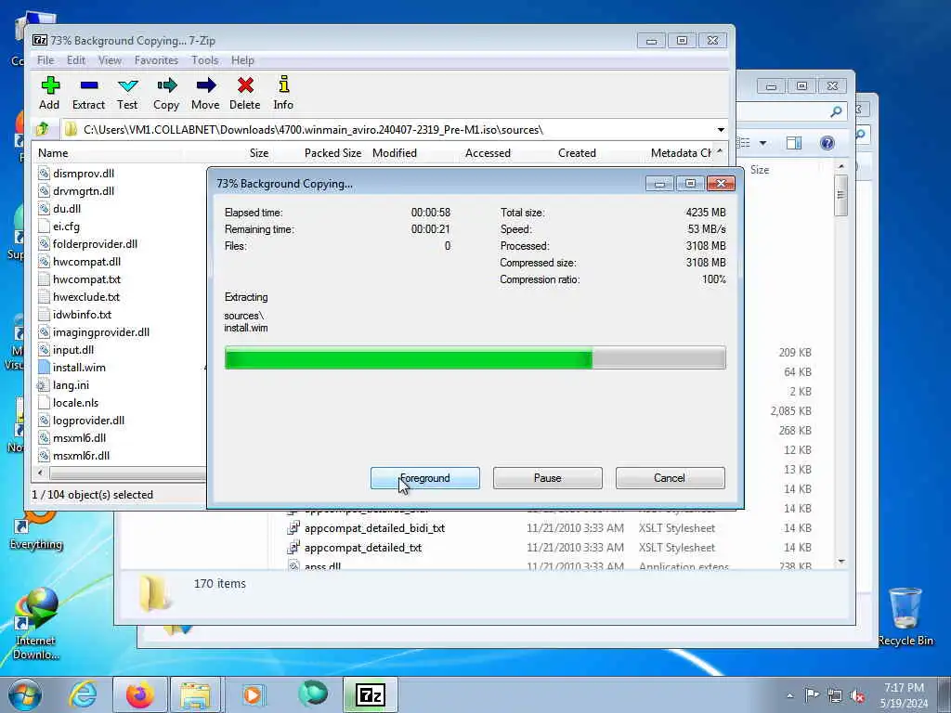This screenshot has width=951, height=713.
Task: Click the Copy toolbar icon
Action: click(166, 93)
